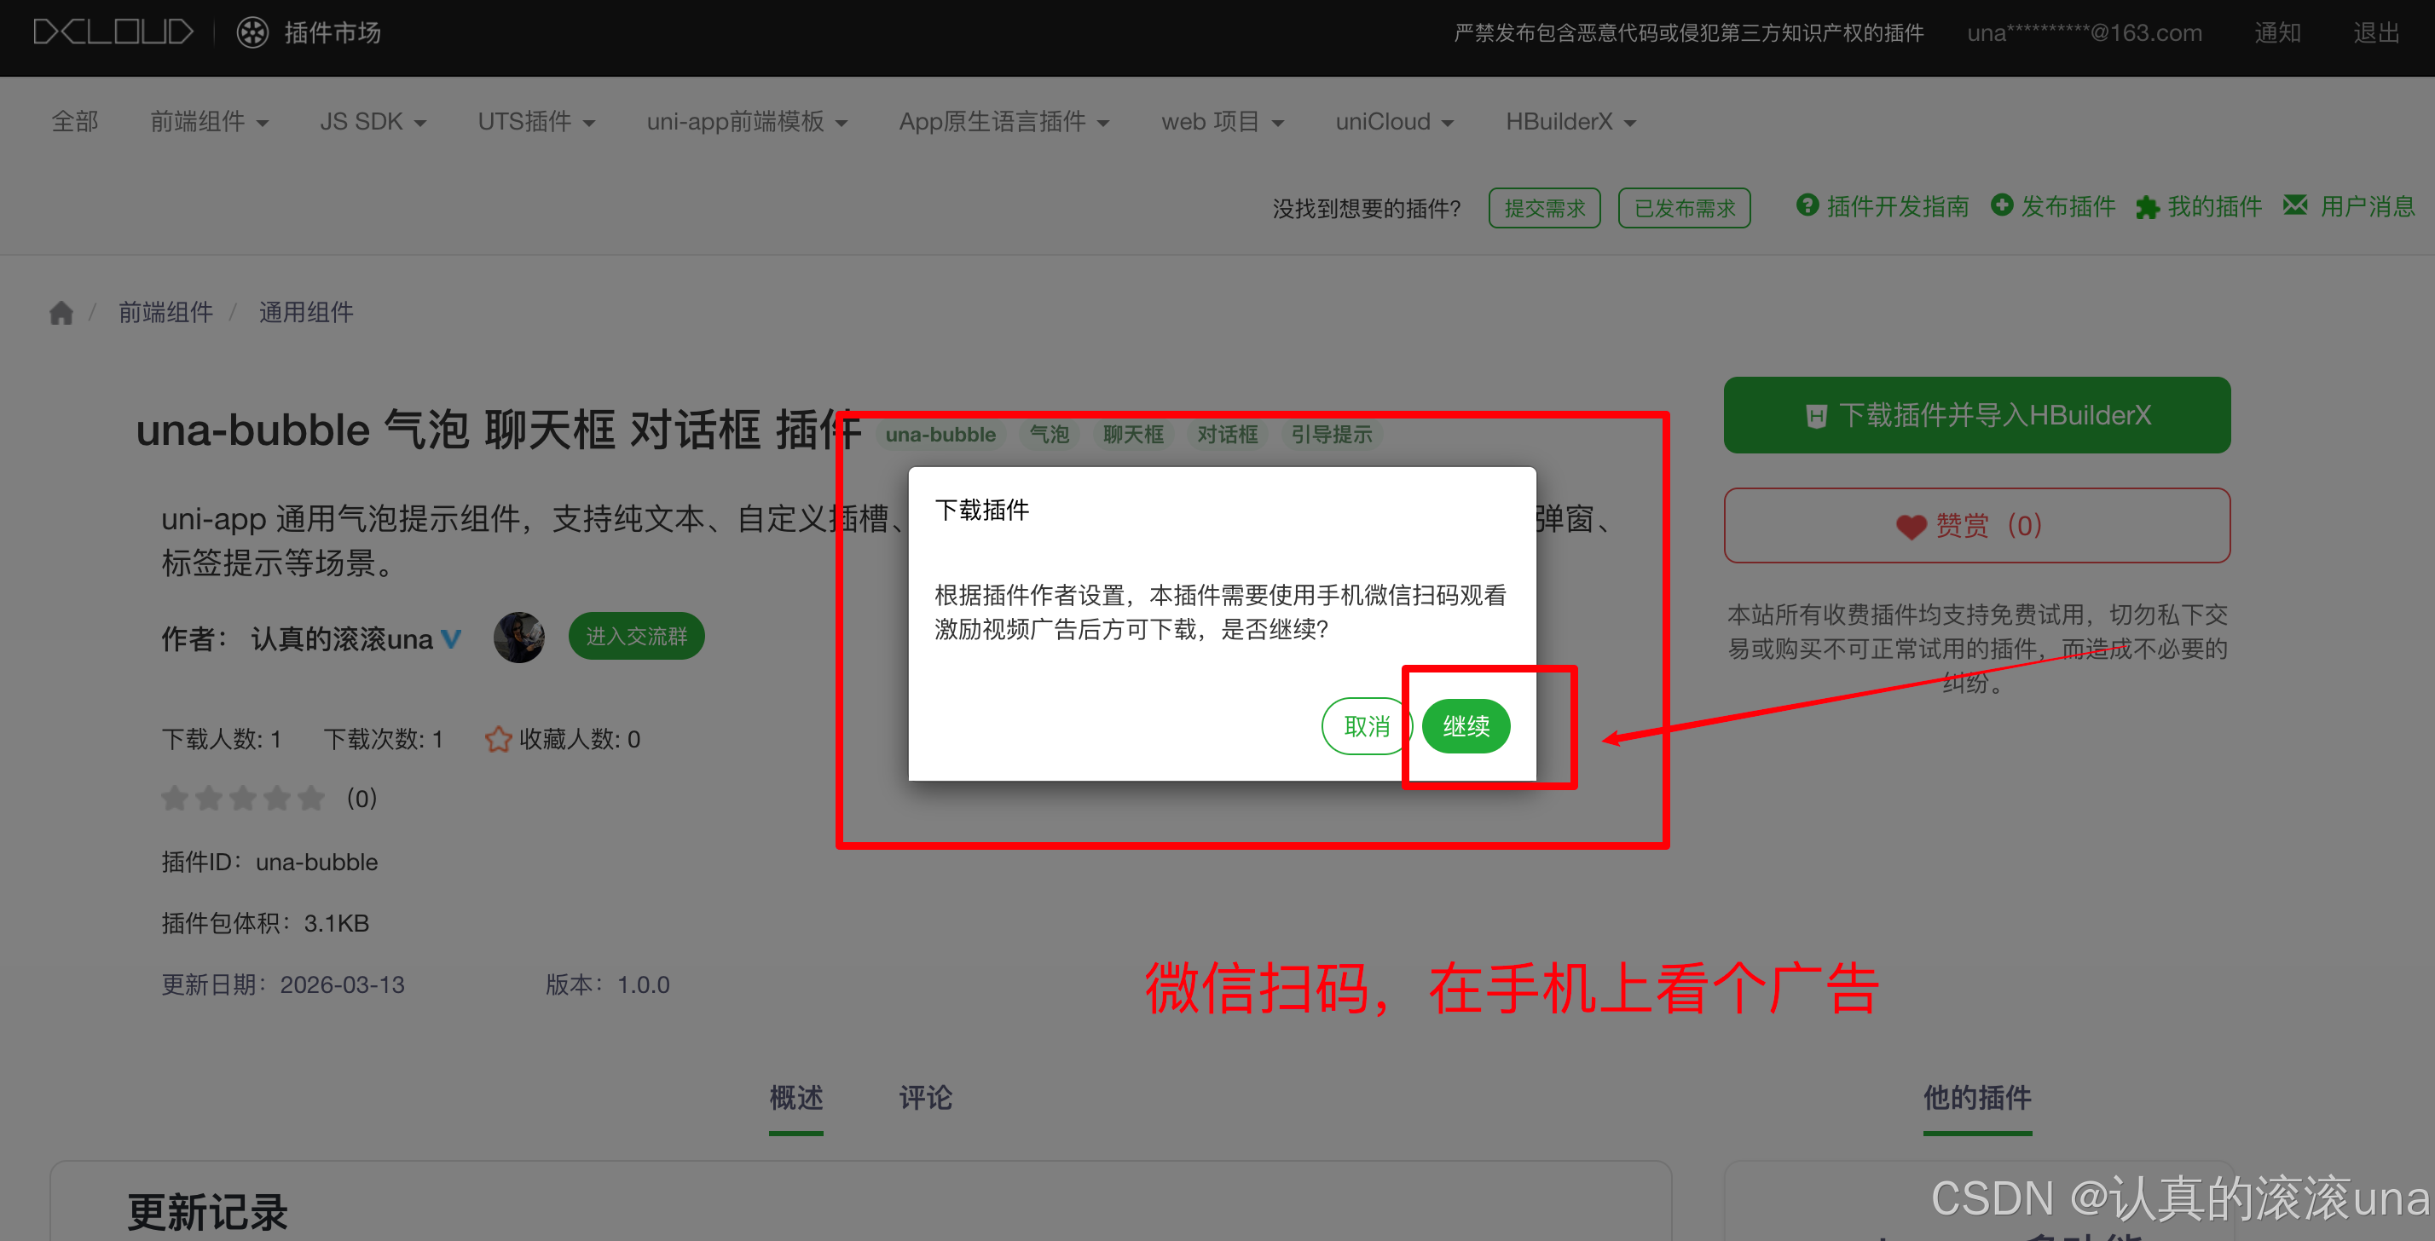Click the favorite star icon by 收藏人数

498,739
